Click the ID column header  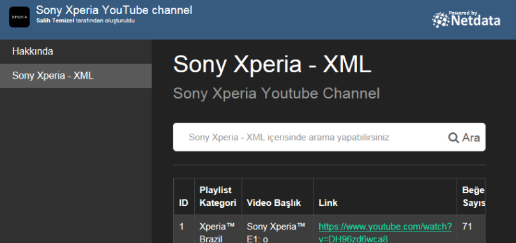click(184, 196)
